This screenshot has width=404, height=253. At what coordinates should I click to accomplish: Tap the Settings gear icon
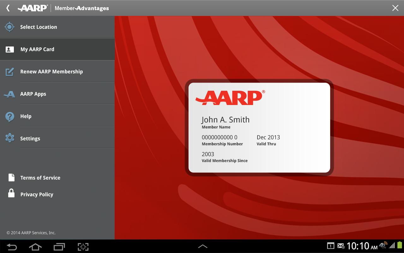tap(10, 138)
